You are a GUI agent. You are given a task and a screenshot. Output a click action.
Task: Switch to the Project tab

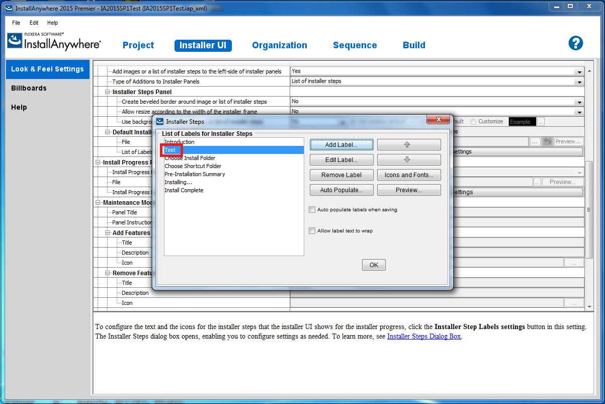[x=138, y=45]
